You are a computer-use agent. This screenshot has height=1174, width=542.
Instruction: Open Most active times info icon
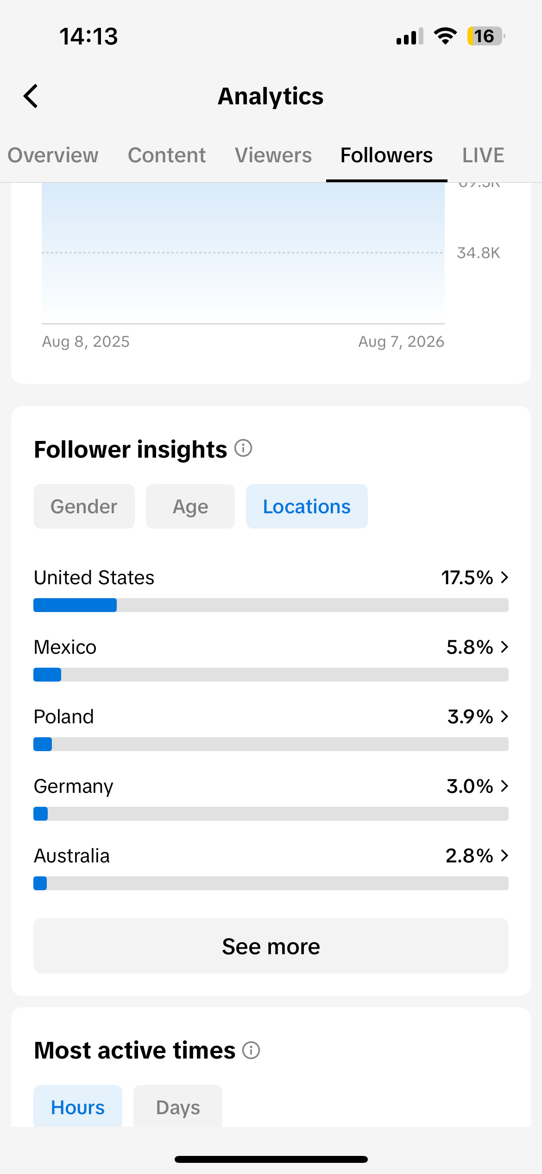point(251,1050)
